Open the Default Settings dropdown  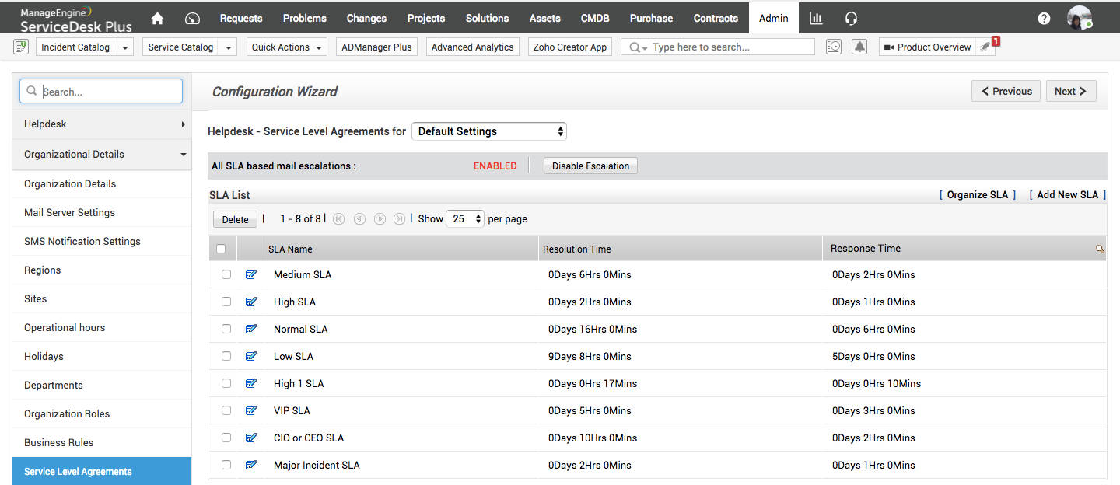coord(488,131)
